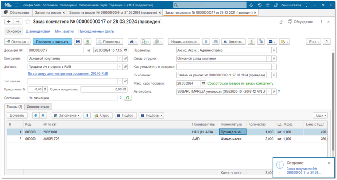Click the list icon left of Спрос
Viewport: 337px width, 180px height.
click(x=87, y=115)
